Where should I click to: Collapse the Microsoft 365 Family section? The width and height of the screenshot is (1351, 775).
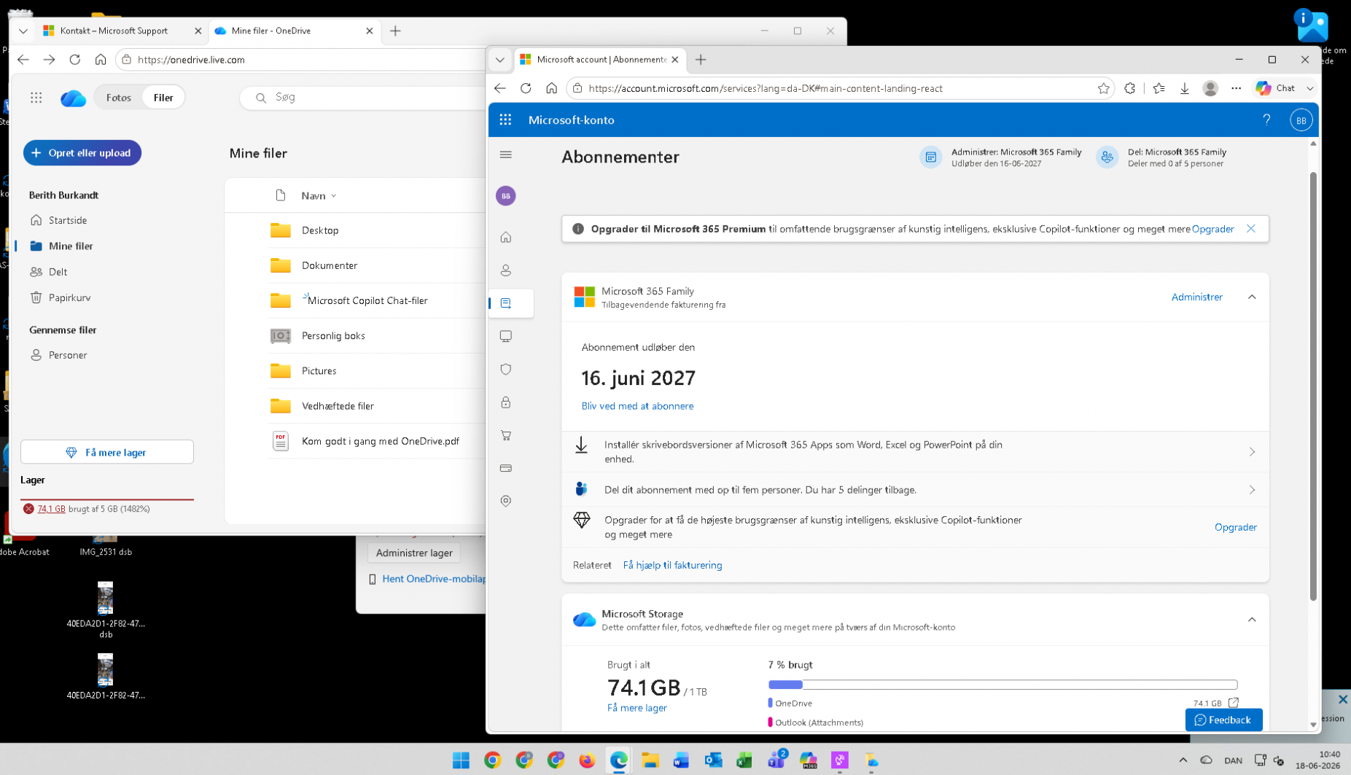[1251, 297]
